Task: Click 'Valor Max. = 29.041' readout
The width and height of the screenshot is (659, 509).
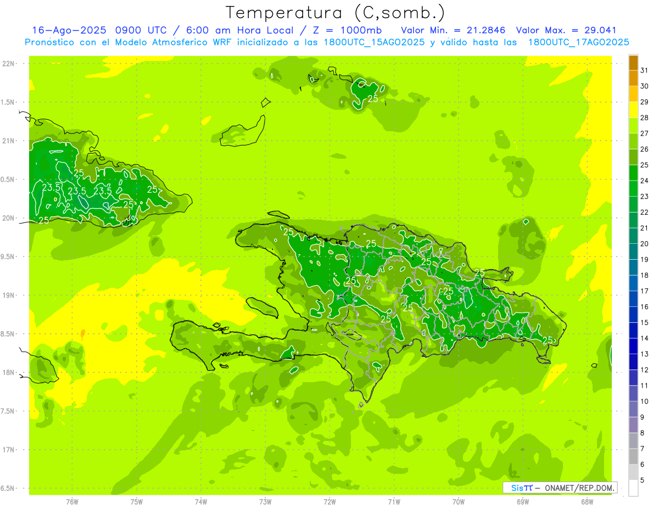Action: (566, 30)
